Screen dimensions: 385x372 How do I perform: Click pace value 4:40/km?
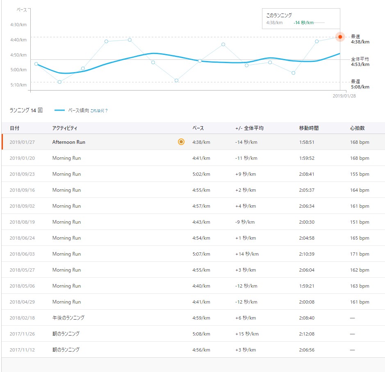pos(201,286)
